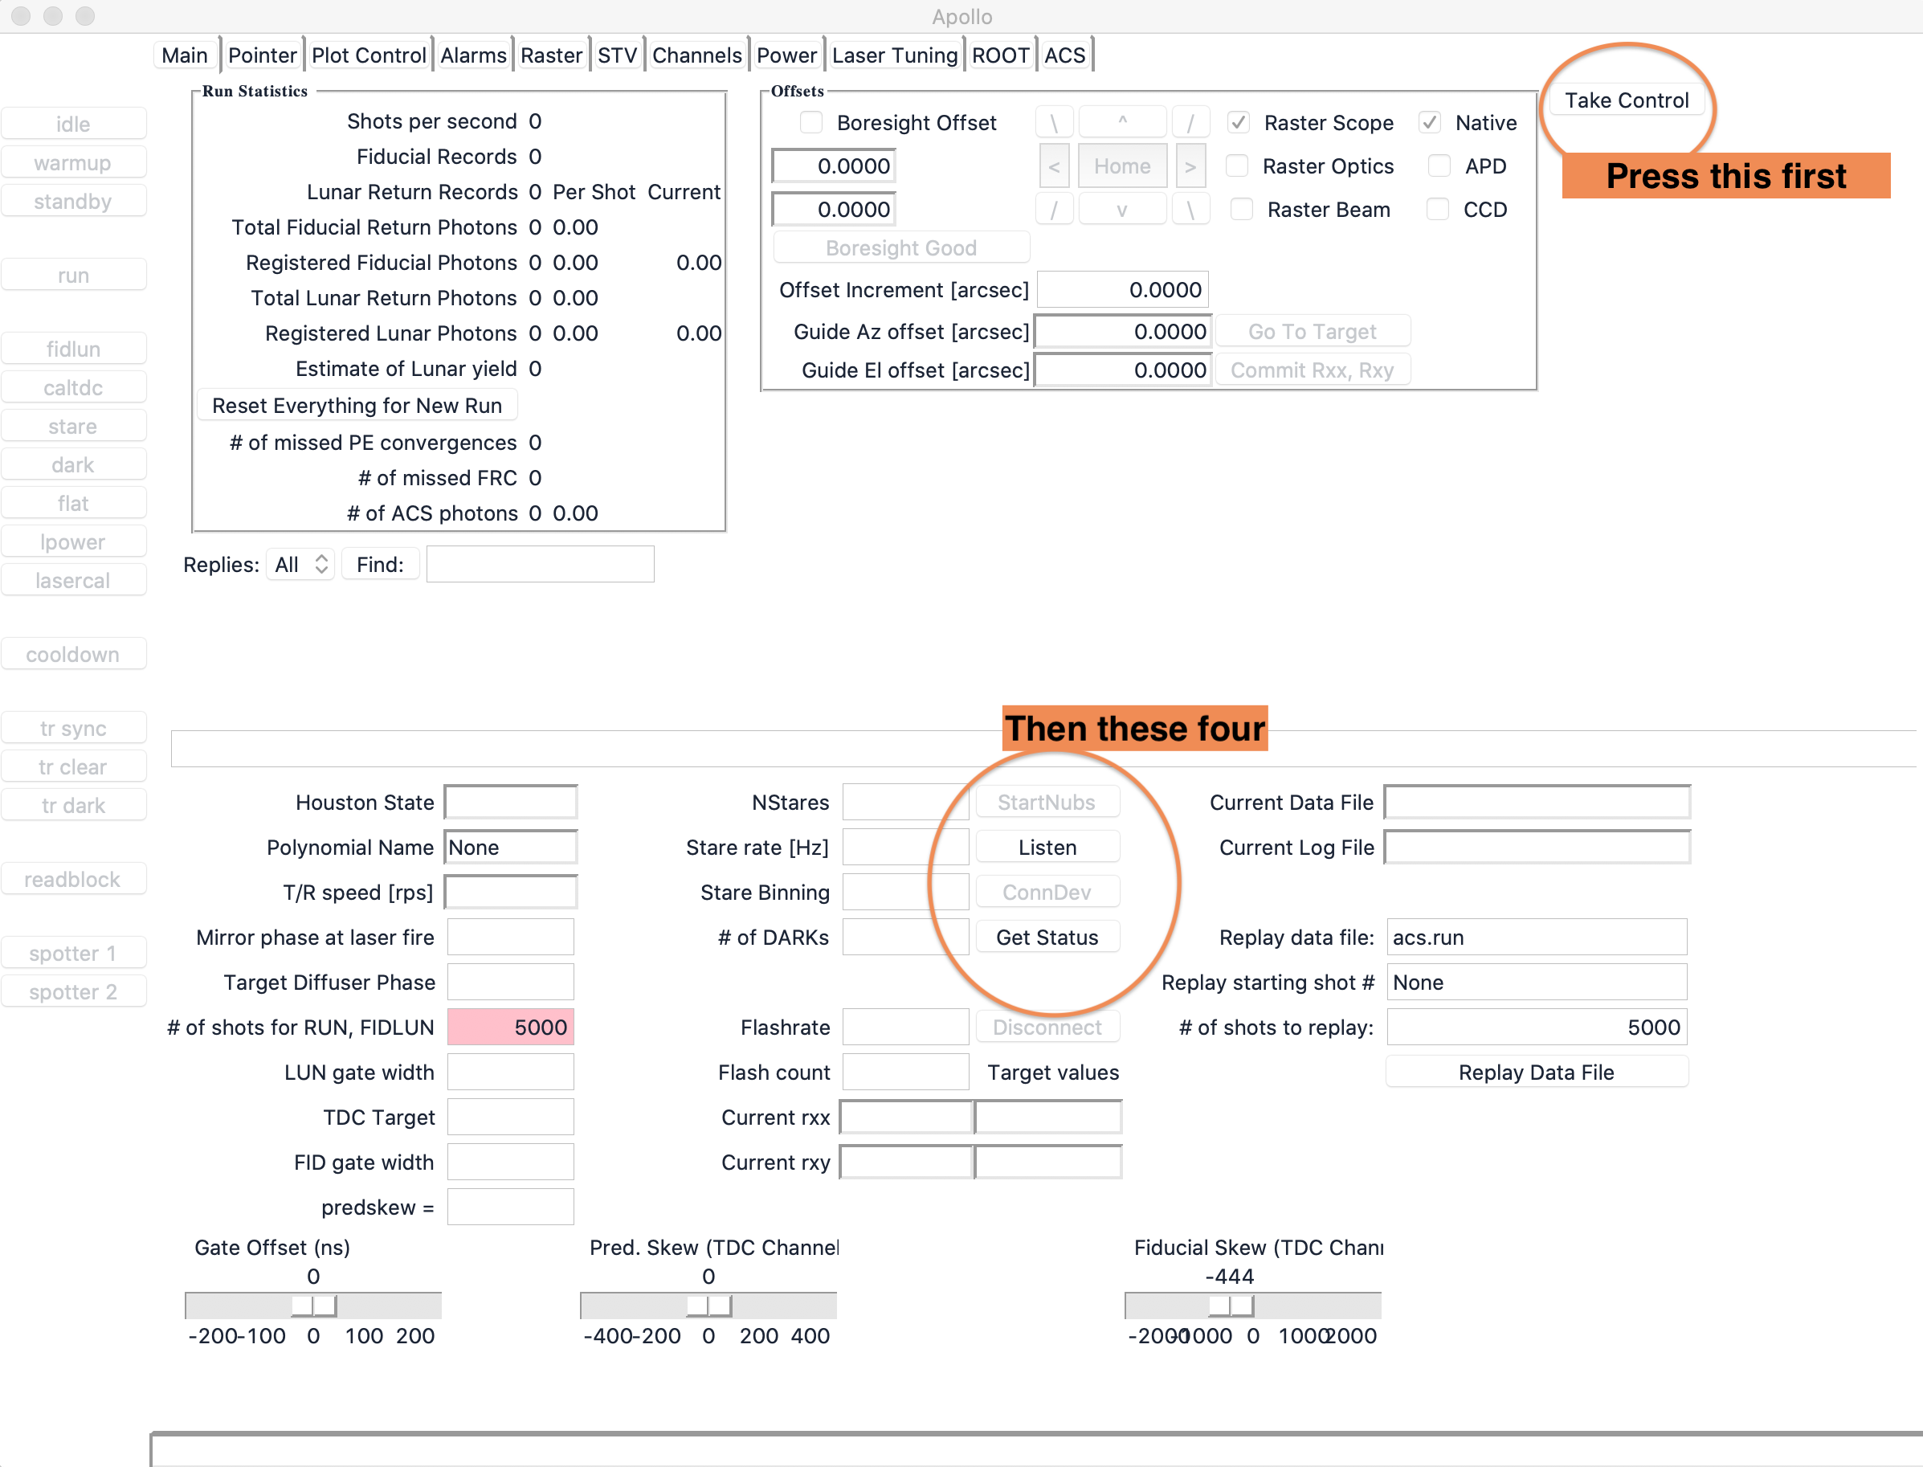
Task: Click Replay Data File button
Action: [1537, 1072]
